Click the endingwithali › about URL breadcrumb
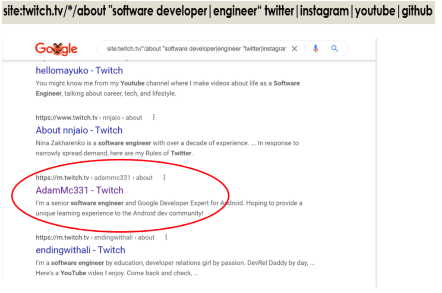 tap(95, 237)
